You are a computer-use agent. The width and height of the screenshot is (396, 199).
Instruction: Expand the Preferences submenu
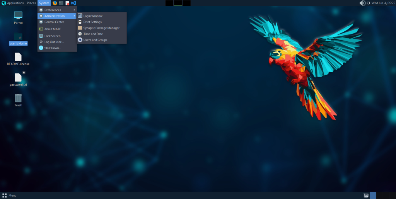57,10
